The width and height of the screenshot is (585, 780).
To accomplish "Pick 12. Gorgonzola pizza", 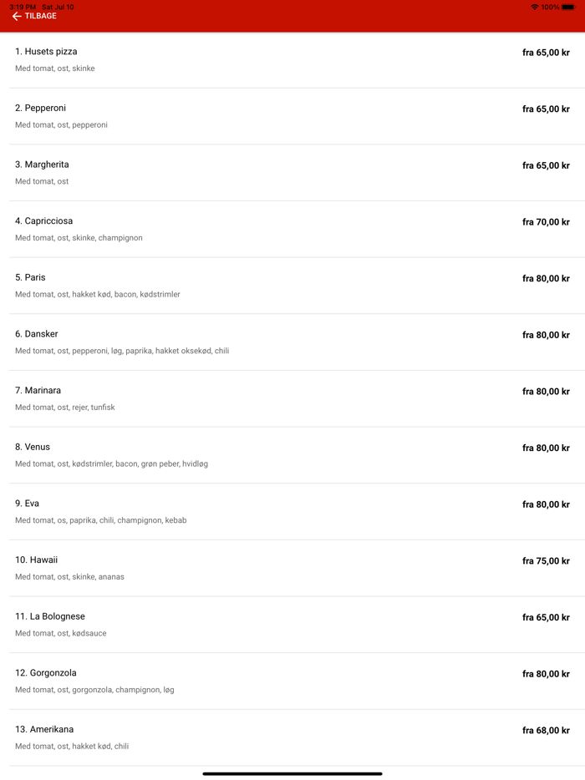I will coord(46,673).
